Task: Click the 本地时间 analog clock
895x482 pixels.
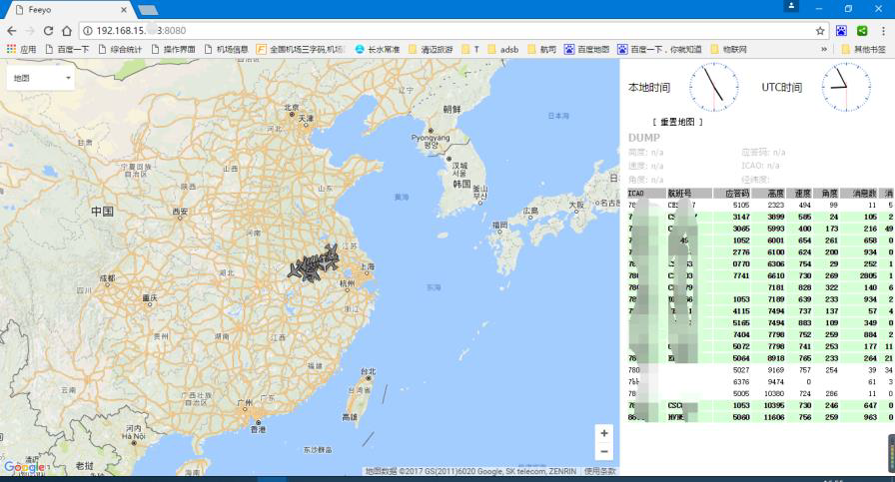Action: 713,87
